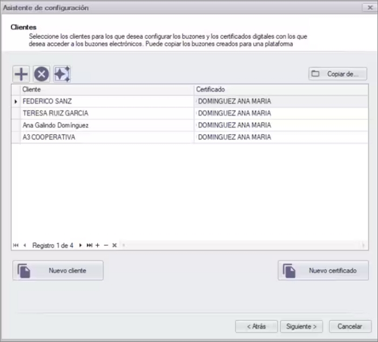Cancel edit with navigator X icon
Screen dimensions: 378x342
[x=114, y=245]
